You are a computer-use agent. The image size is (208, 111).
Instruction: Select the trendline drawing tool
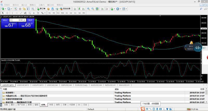pos(21,13)
